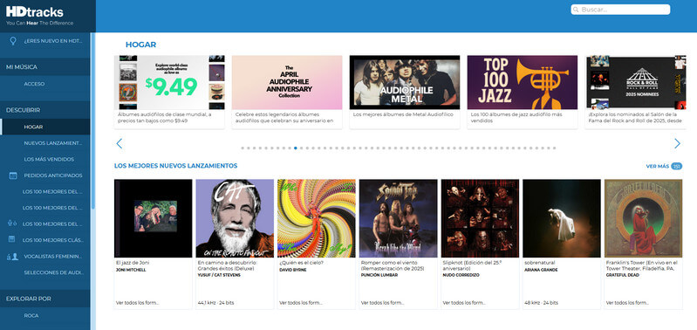Click into the Buscar search field
The image size is (697, 330).
tap(620, 10)
